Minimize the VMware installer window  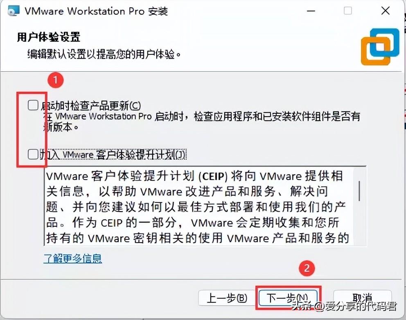[311, 11]
